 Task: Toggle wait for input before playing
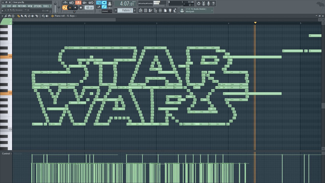pyautogui.click(x=72, y=3)
